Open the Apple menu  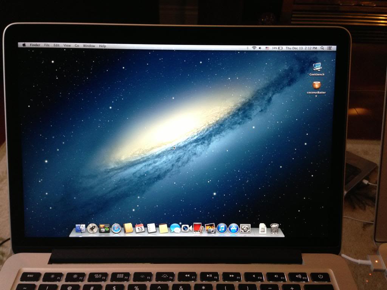[x=24, y=45]
